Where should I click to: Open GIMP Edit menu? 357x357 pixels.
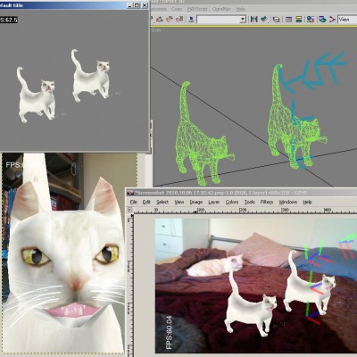point(146,202)
